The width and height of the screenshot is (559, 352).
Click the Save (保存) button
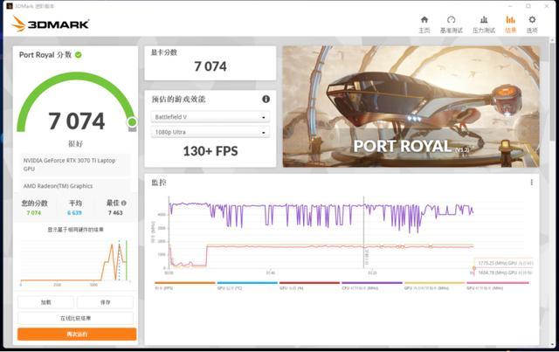106,302
